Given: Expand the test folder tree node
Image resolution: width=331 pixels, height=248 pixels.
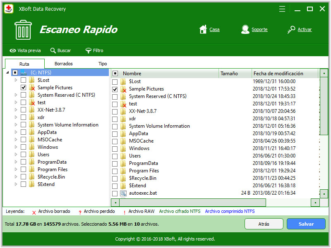Looking at the screenshot, I should 16,103.
